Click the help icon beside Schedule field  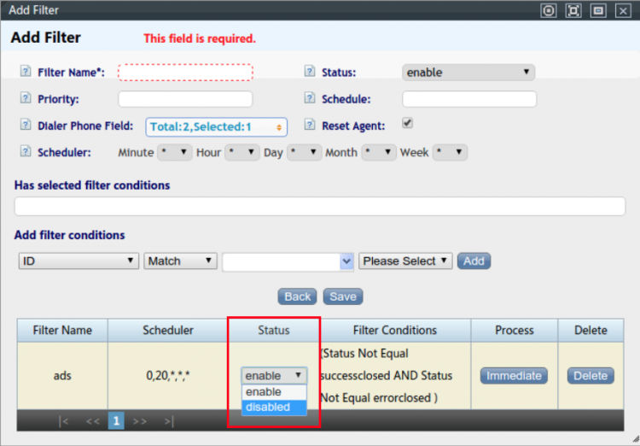pos(309,99)
